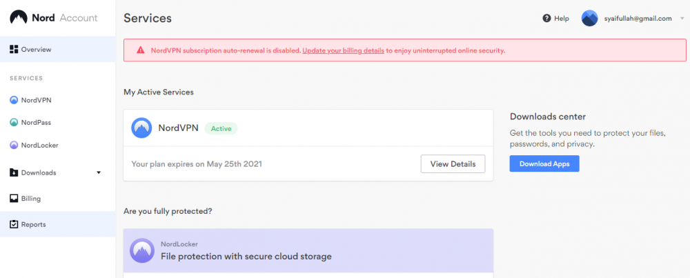Click the Nord logo icon

(19, 18)
